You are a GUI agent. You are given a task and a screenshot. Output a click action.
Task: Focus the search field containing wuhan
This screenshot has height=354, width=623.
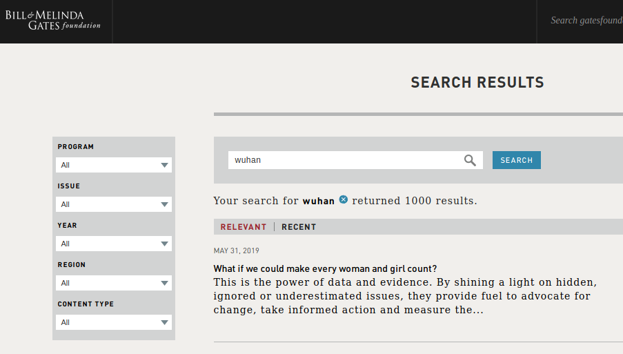(x=345, y=160)
